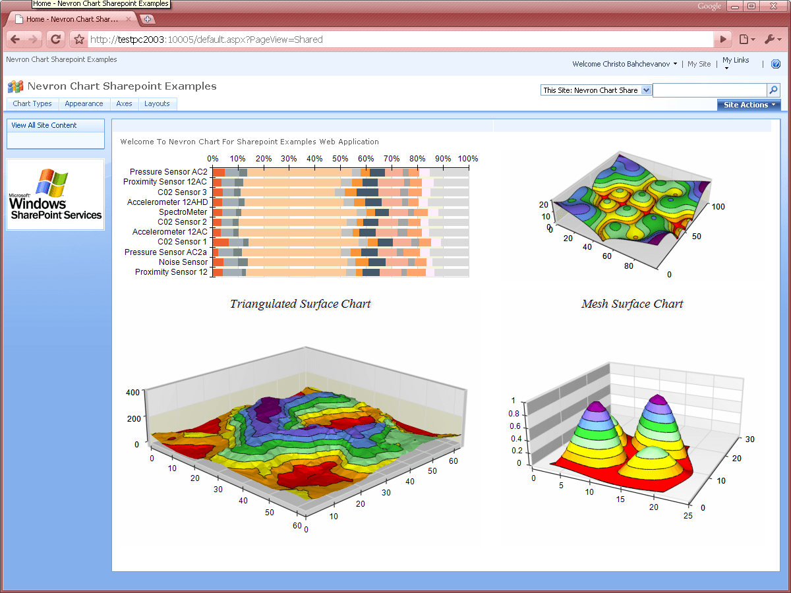Go back using the browser back arrow
This screenshot has height=593, width=791.
[15, 40]
